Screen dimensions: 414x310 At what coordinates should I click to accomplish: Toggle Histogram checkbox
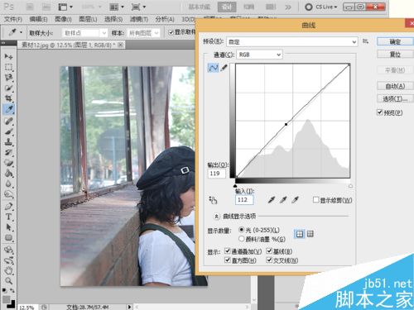pos(228,260)
